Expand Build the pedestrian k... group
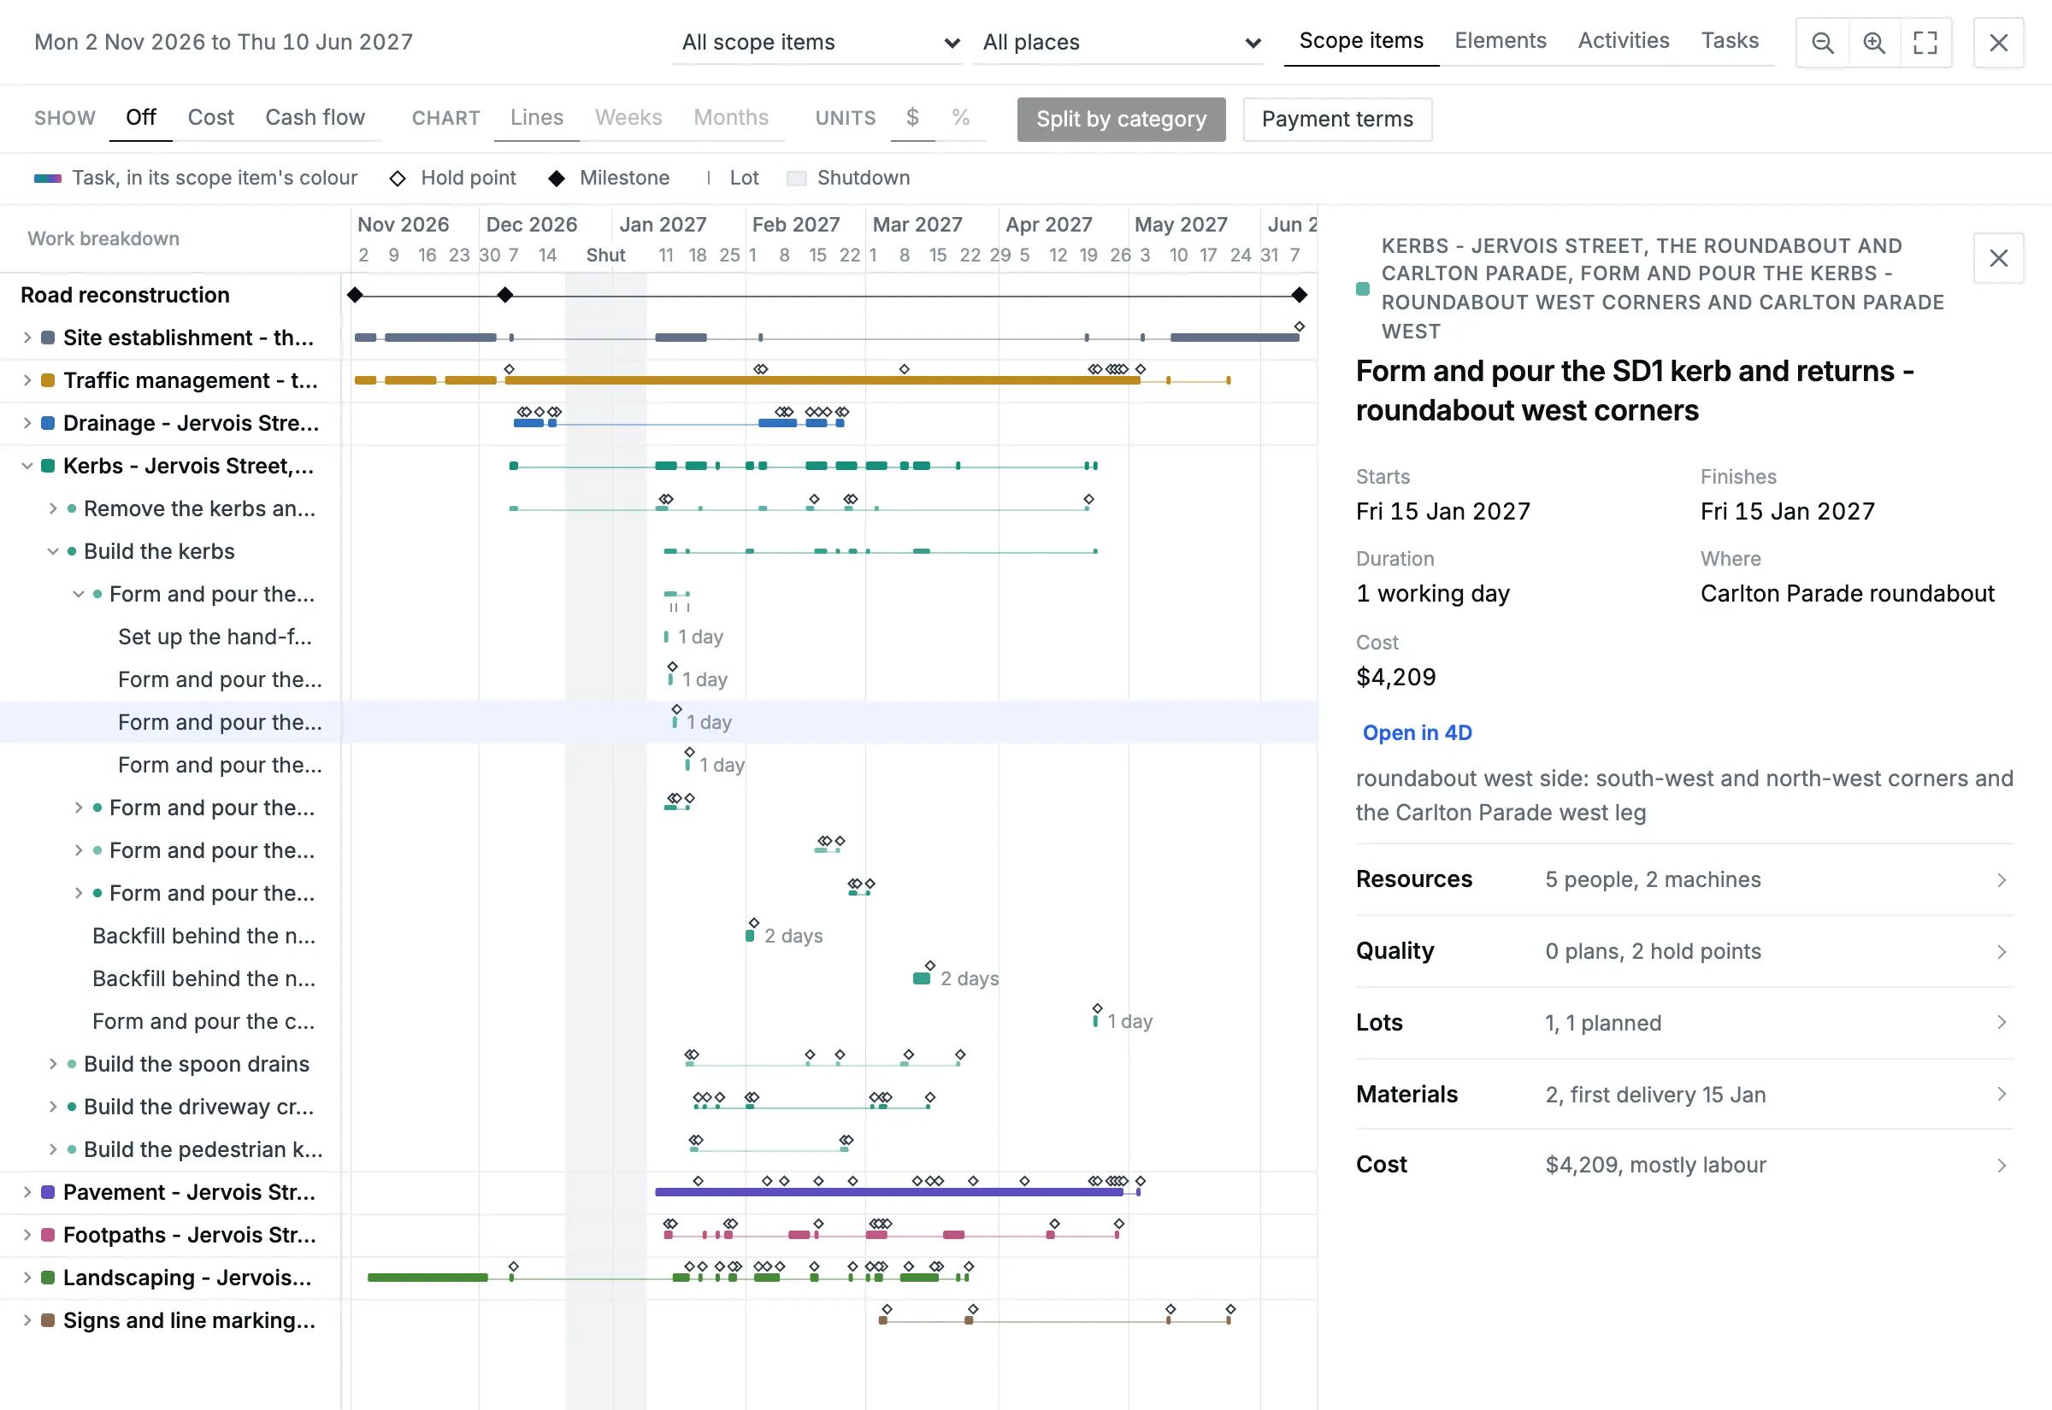The height and width of the screenshot is (1410, 2052). pyautogui.click(x=52, y=1150)
